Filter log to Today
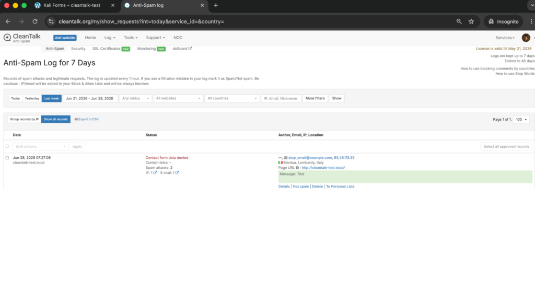This screenshot has height=301, width=535. [15, 98]
